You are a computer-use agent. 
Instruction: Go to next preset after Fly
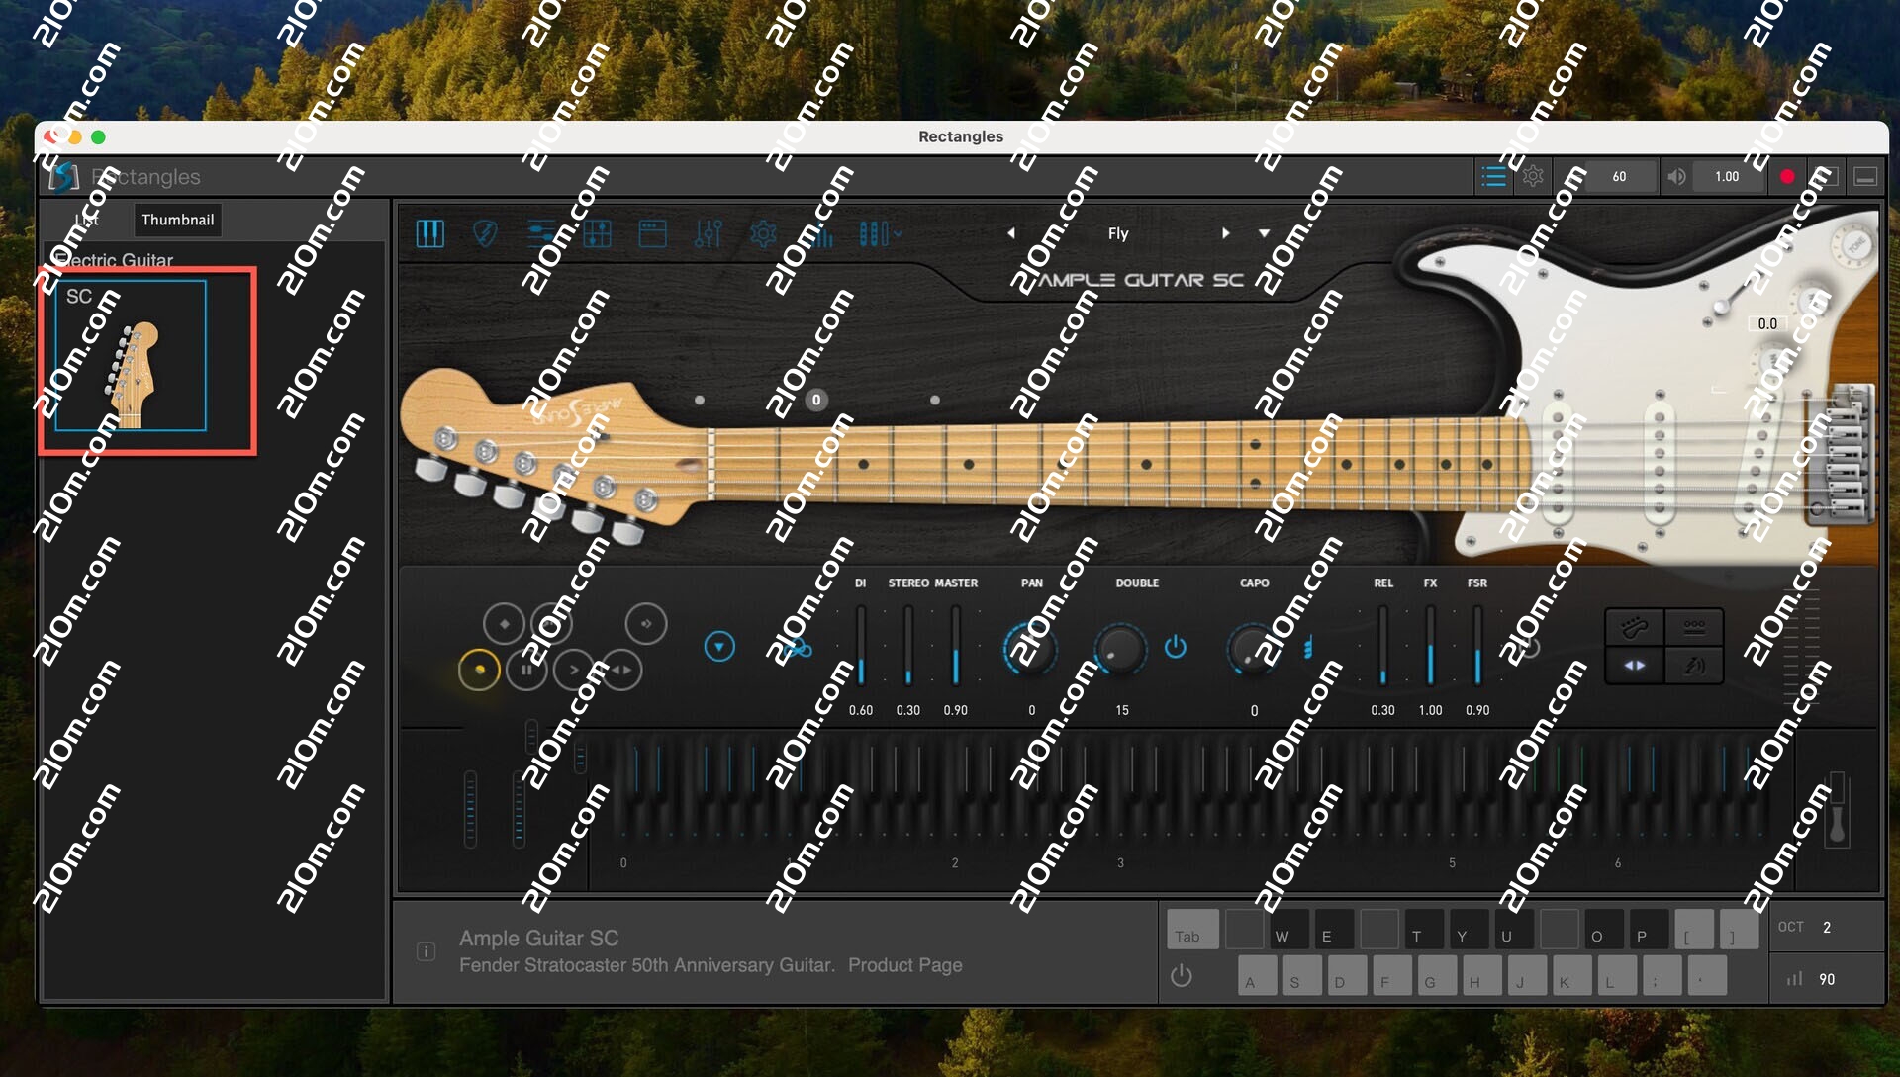(1225, 233)
